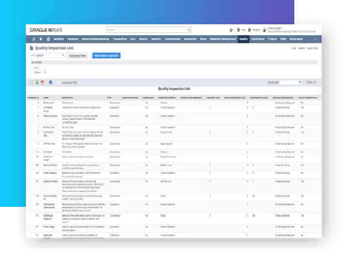Open the Reports menu
Viewport: 344px width, 255px height.
143,39
